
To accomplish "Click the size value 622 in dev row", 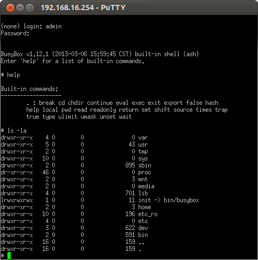I will click(x=130, y=228).
